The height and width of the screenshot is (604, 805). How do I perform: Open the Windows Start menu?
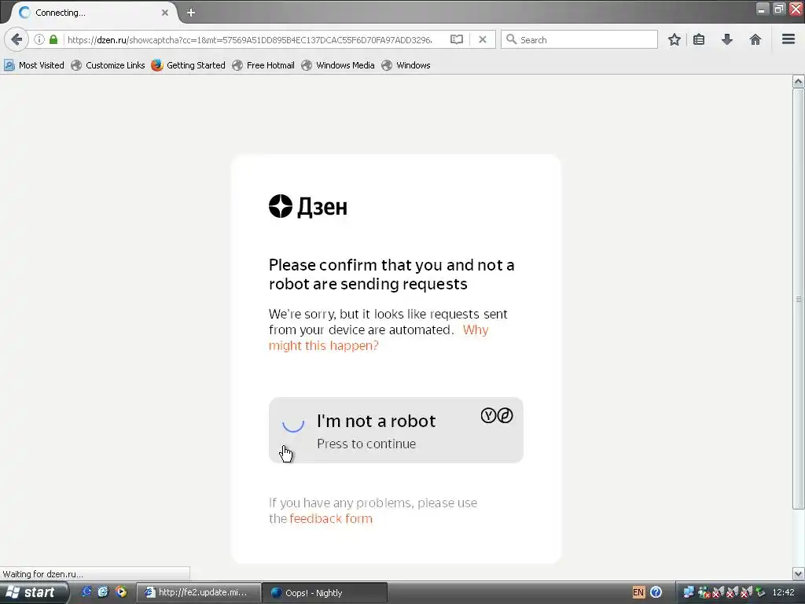tap(34, 593)
